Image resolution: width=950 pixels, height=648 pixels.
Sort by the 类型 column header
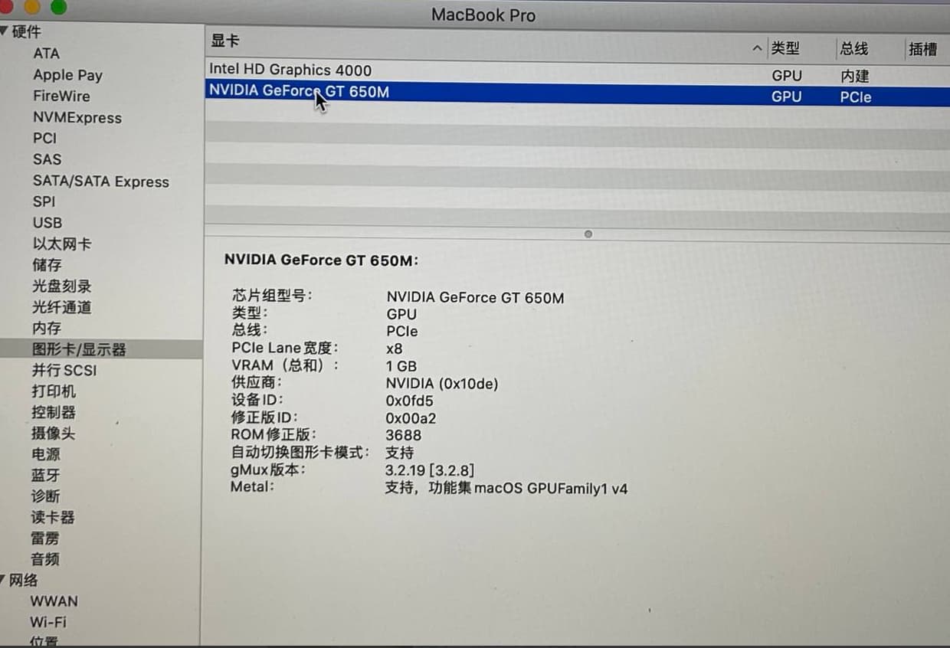coord(785,48)
